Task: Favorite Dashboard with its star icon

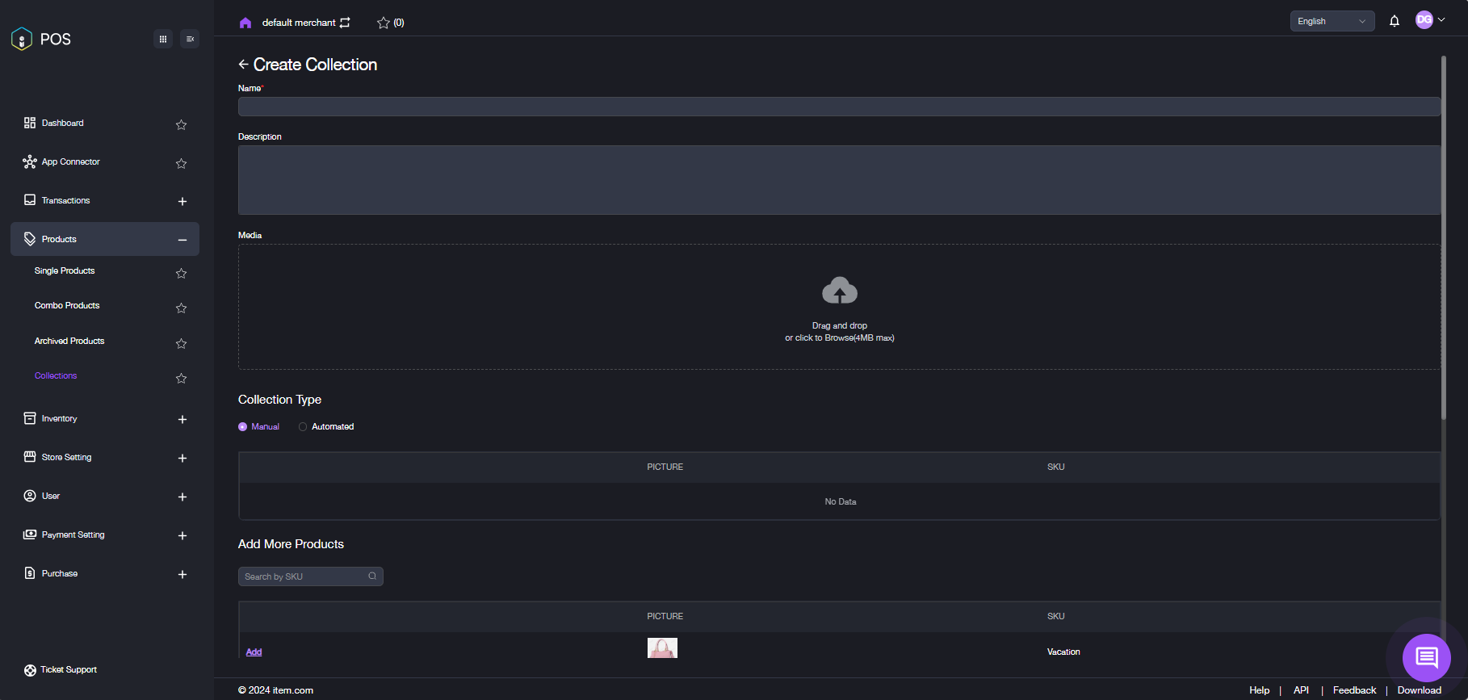Action: coord(181,124)
